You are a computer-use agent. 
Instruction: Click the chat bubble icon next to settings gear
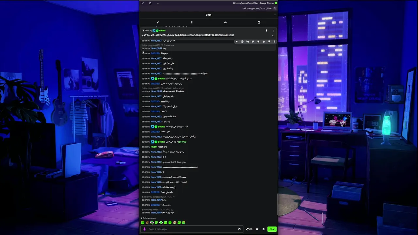point(257,229)
